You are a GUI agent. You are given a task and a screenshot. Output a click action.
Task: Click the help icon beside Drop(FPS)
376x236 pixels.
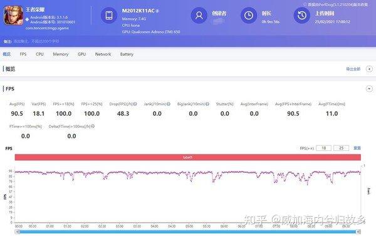(x=135, y=104)
